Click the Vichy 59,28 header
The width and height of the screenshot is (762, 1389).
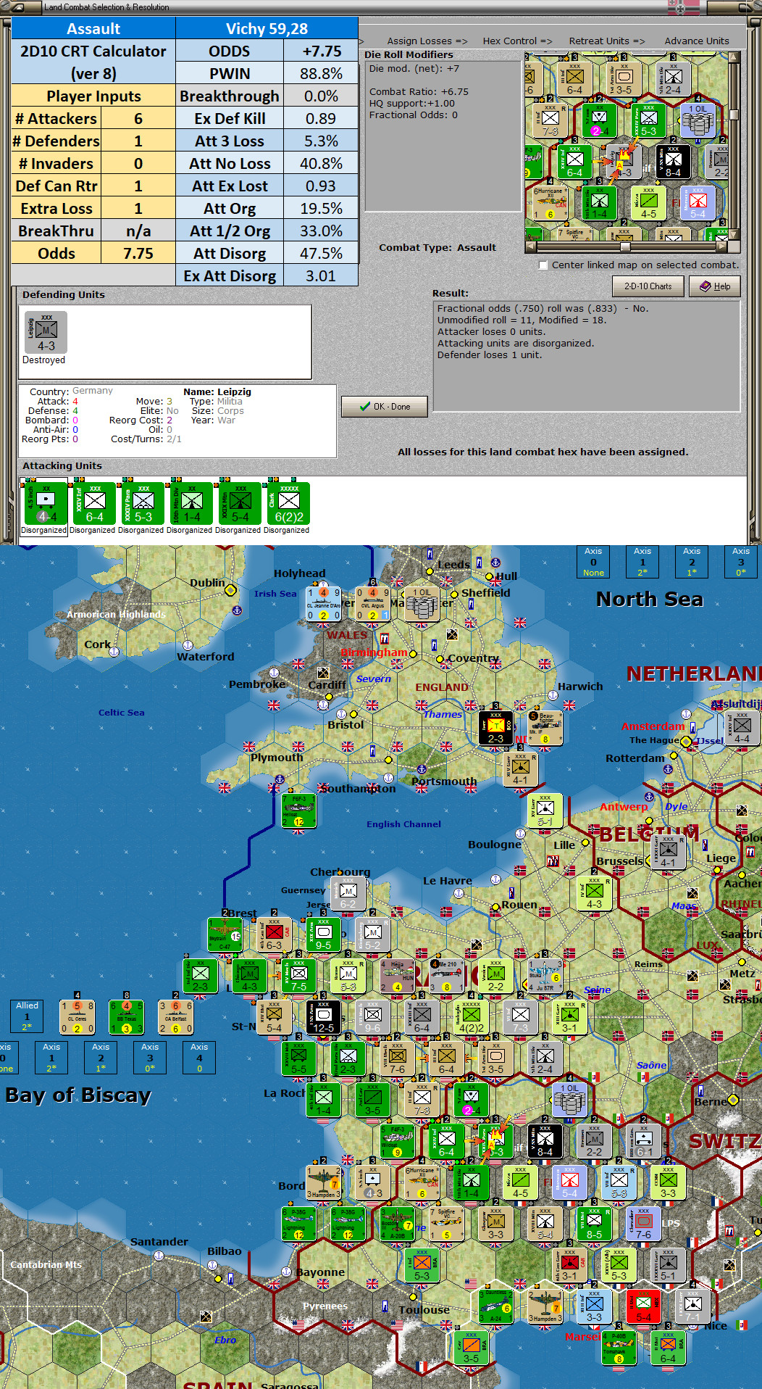click(x=267, y=28)
